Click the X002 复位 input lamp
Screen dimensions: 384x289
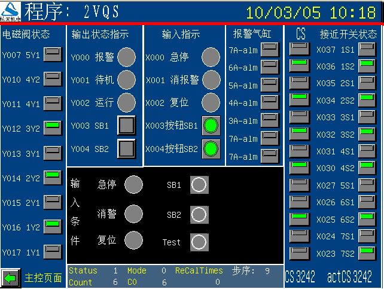point(211,102)
